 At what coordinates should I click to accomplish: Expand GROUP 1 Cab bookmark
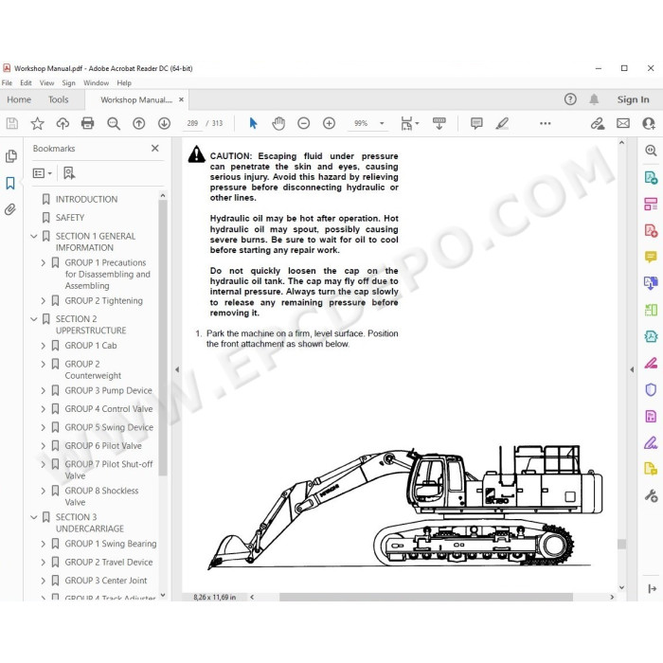point(44,346)
